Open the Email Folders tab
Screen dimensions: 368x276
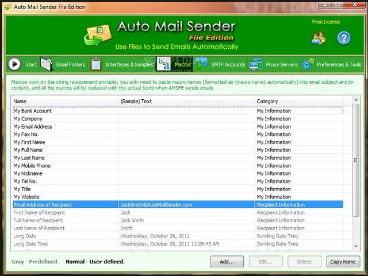71,64
